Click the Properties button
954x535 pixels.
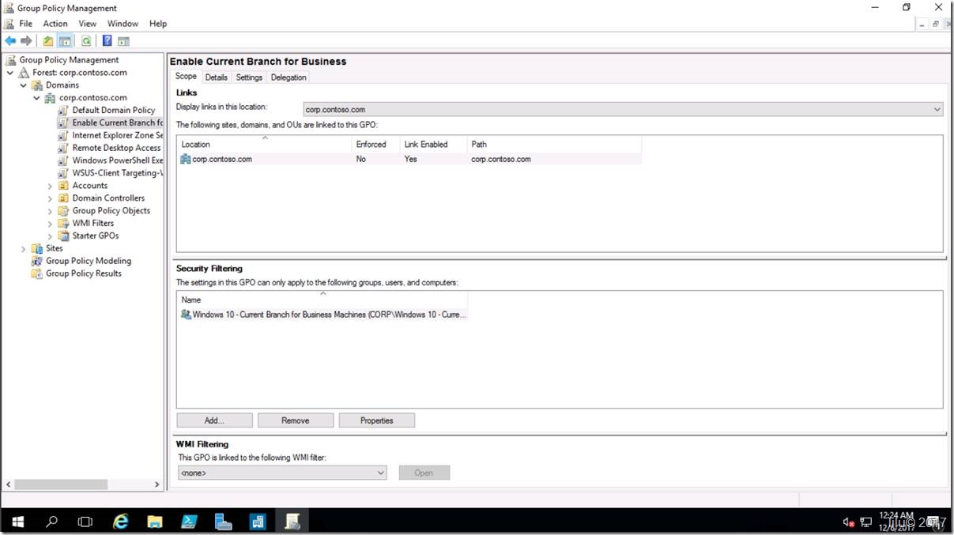tap(377, 420)
